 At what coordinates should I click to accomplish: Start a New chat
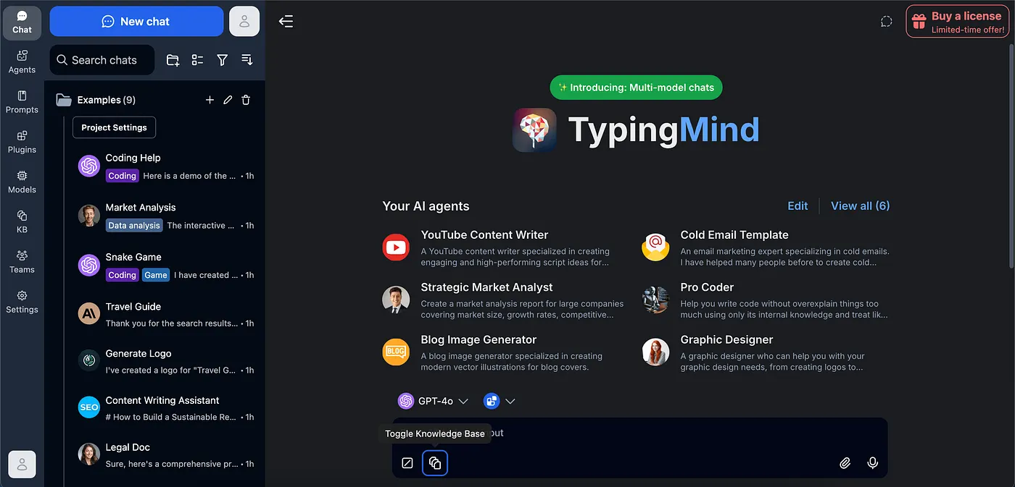tap(136, 22)
